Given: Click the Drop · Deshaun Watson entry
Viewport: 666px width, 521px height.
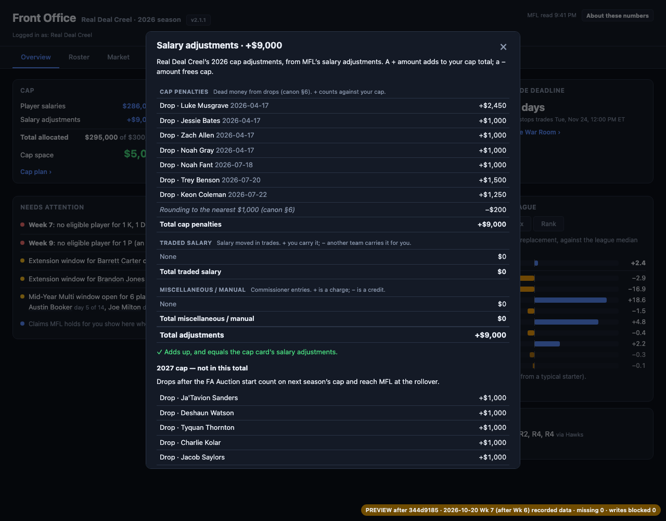Looking at the screenshot, I should 333,413.
